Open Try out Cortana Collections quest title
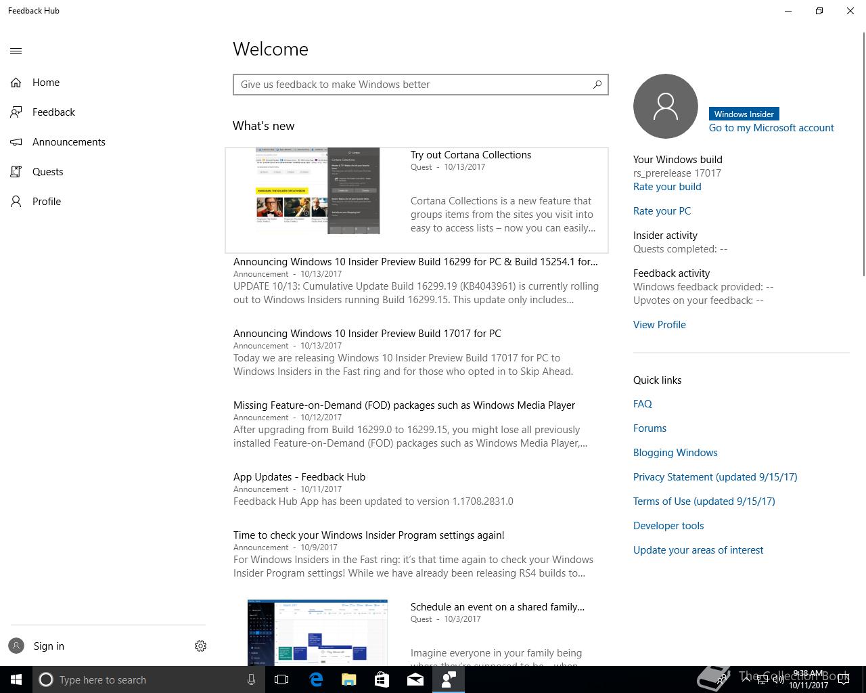This screenshot has height=693, width=866. tap(471, 155)
